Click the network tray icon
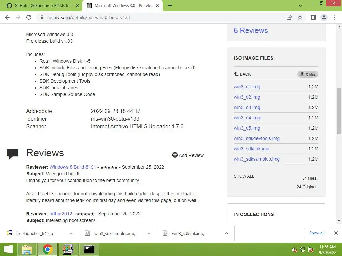 [x=303, y=250]
